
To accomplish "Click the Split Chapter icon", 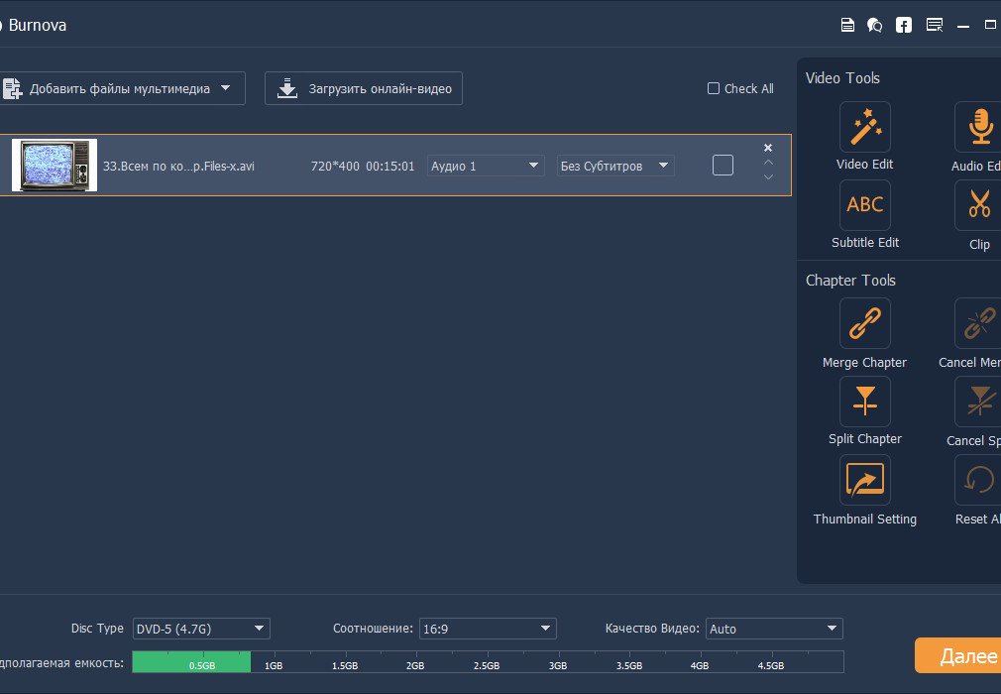I will [x=865, y=402].
